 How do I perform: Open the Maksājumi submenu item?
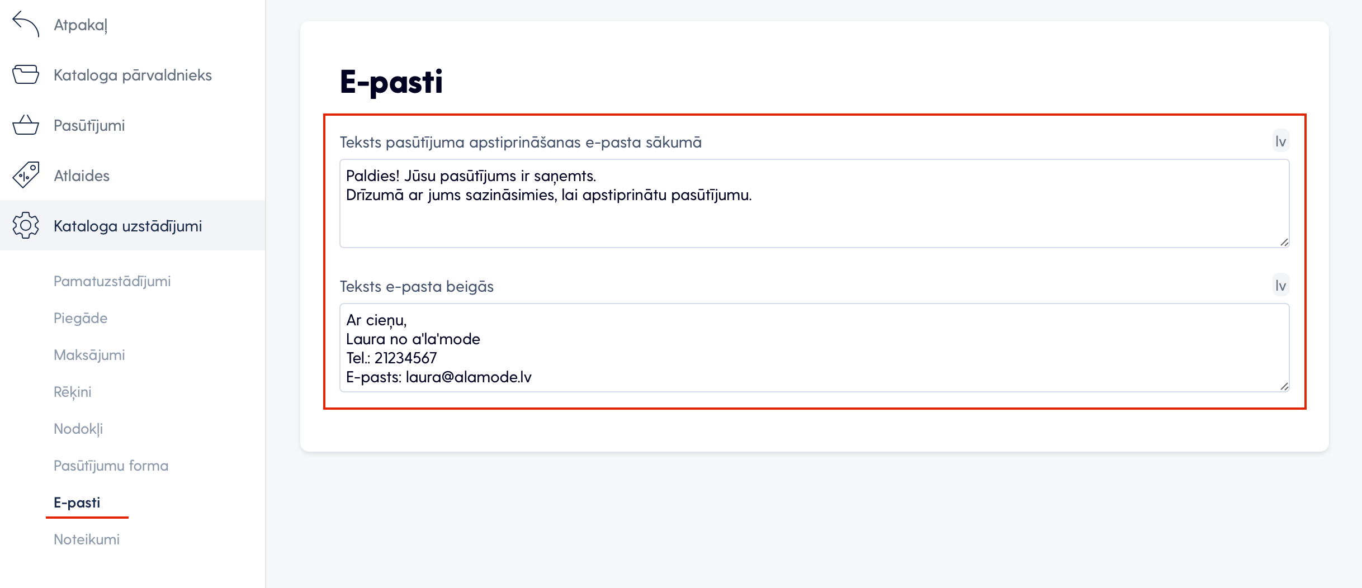[x=89, y=355]
